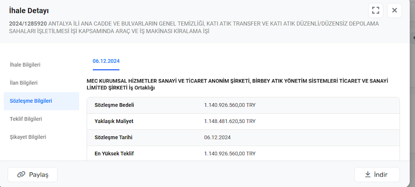Click the Sözleşme Bedeli row label
This screenshot has width=415, height=187.
pos(114,105)
